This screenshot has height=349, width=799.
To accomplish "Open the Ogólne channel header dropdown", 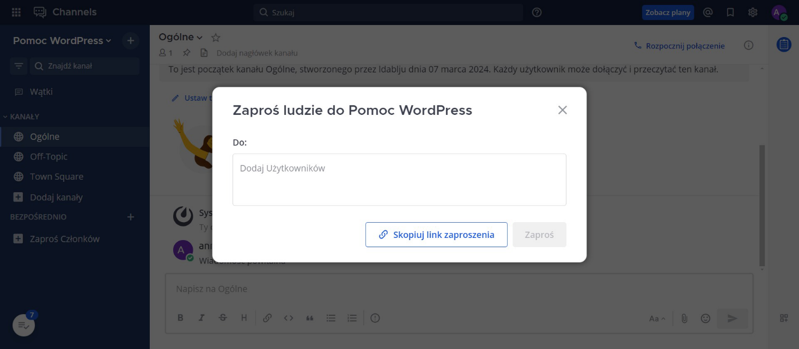I will tap(181, 37).
